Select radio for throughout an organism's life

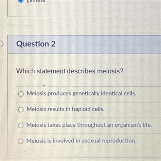[x=21, y=125]
